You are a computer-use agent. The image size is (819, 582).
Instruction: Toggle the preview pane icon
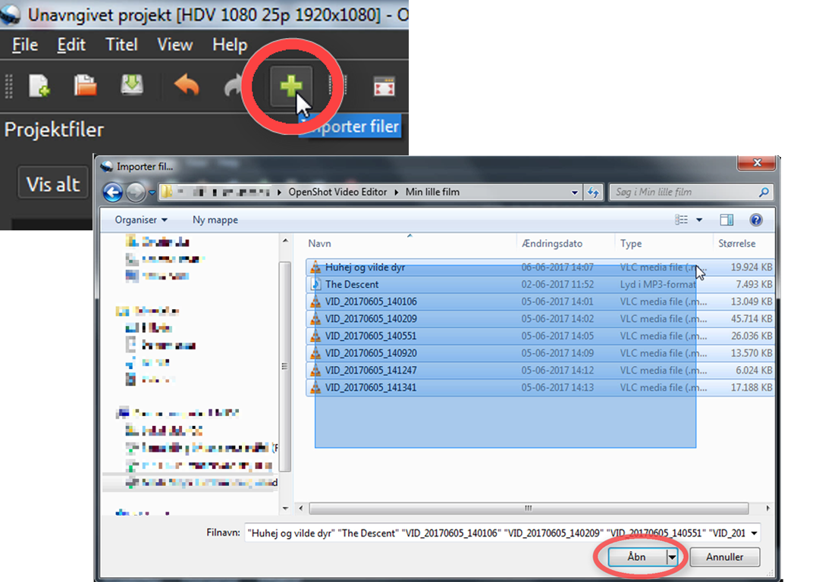(726, 220)
